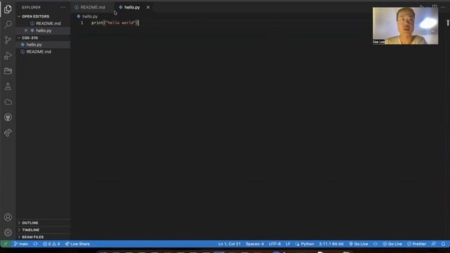
Task: Open the Run and Debug view
Action: pyautogui.click(x=8, y=56)
